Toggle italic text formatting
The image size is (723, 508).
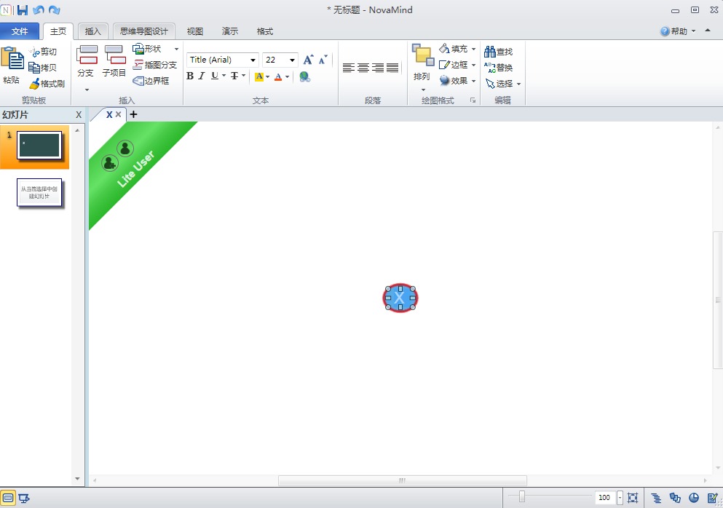(202, 76)
